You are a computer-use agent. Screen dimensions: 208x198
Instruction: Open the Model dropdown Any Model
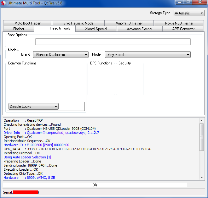click(147, 55)
